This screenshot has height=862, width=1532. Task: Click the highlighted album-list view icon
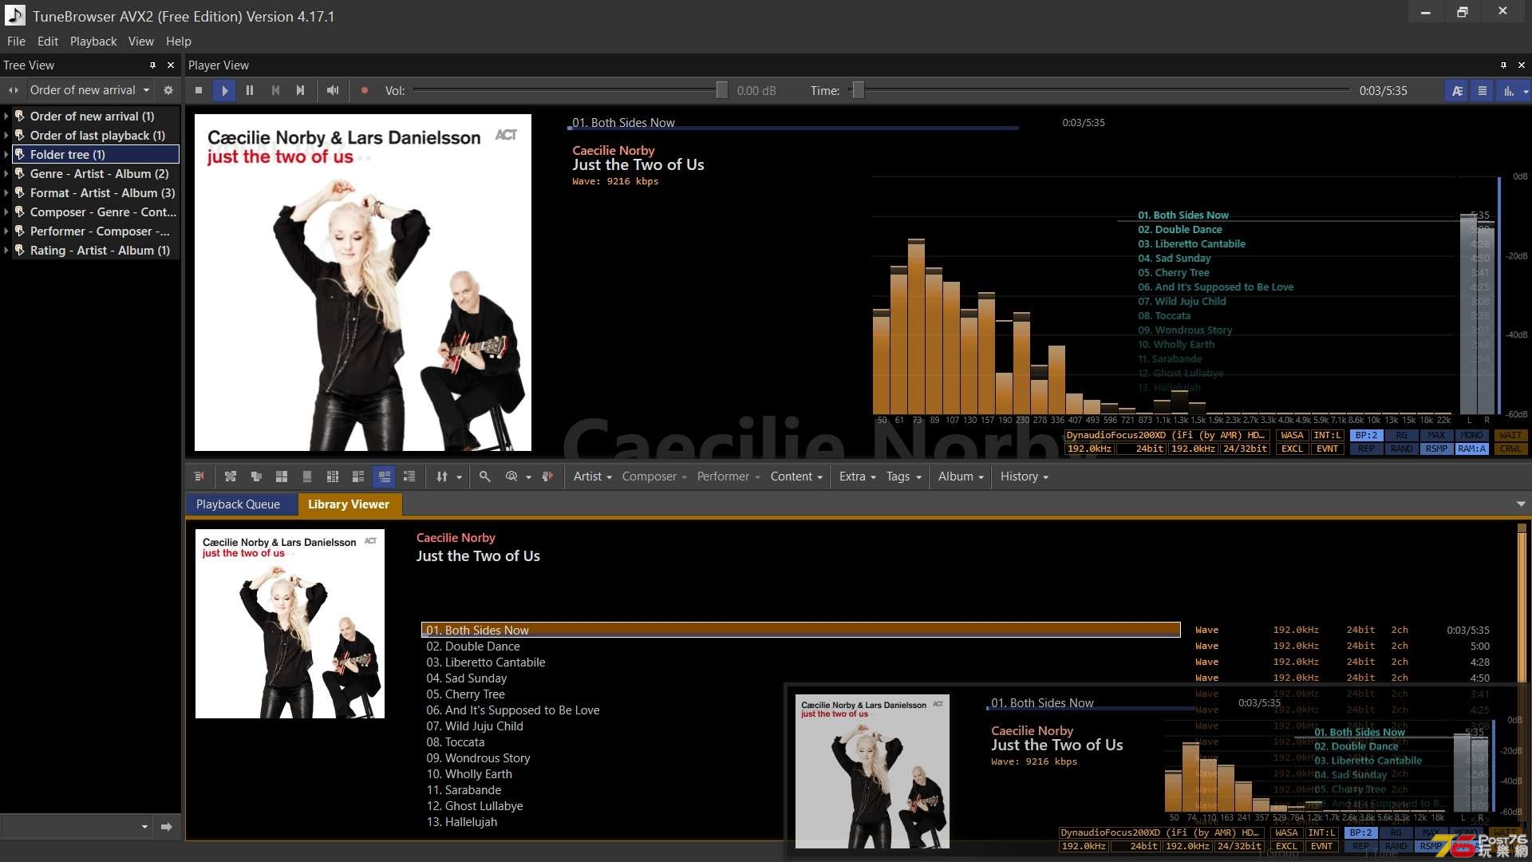pyautogui.click(x=384, y=476)
